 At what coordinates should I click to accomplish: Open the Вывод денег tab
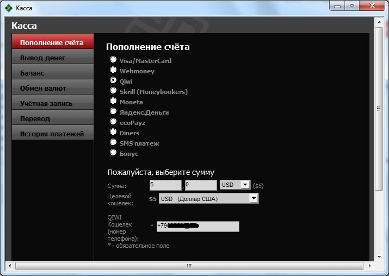pos(53,58)
